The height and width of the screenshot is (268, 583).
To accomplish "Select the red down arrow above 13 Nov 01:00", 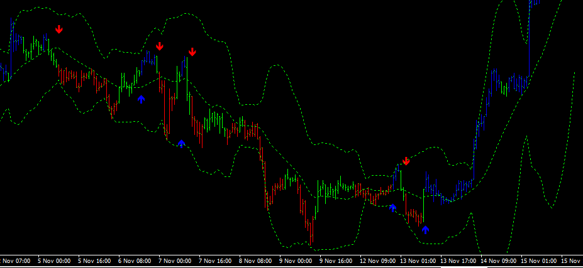I will [406, 161].
